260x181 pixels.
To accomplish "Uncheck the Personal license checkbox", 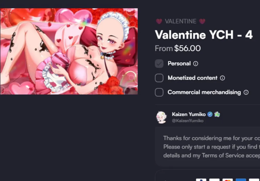I will [159, 63].
